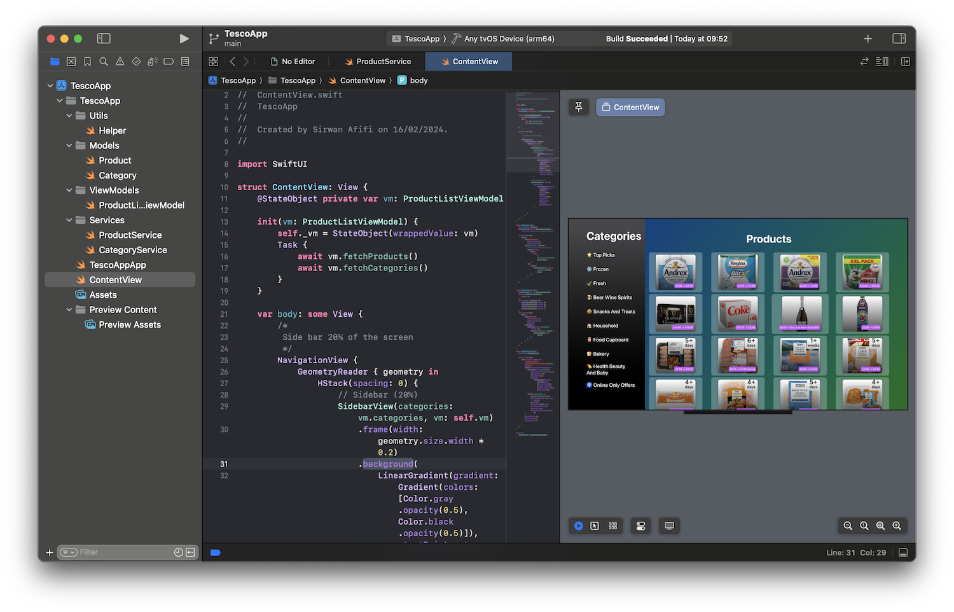This screenshot has height=612, width=954.
Task: Zoom preview canvas to 100%
Action: [x=864, y=526]
